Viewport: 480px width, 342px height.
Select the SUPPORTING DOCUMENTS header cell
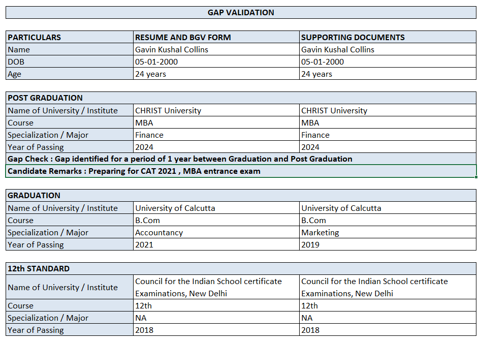[x=388, y=37]
